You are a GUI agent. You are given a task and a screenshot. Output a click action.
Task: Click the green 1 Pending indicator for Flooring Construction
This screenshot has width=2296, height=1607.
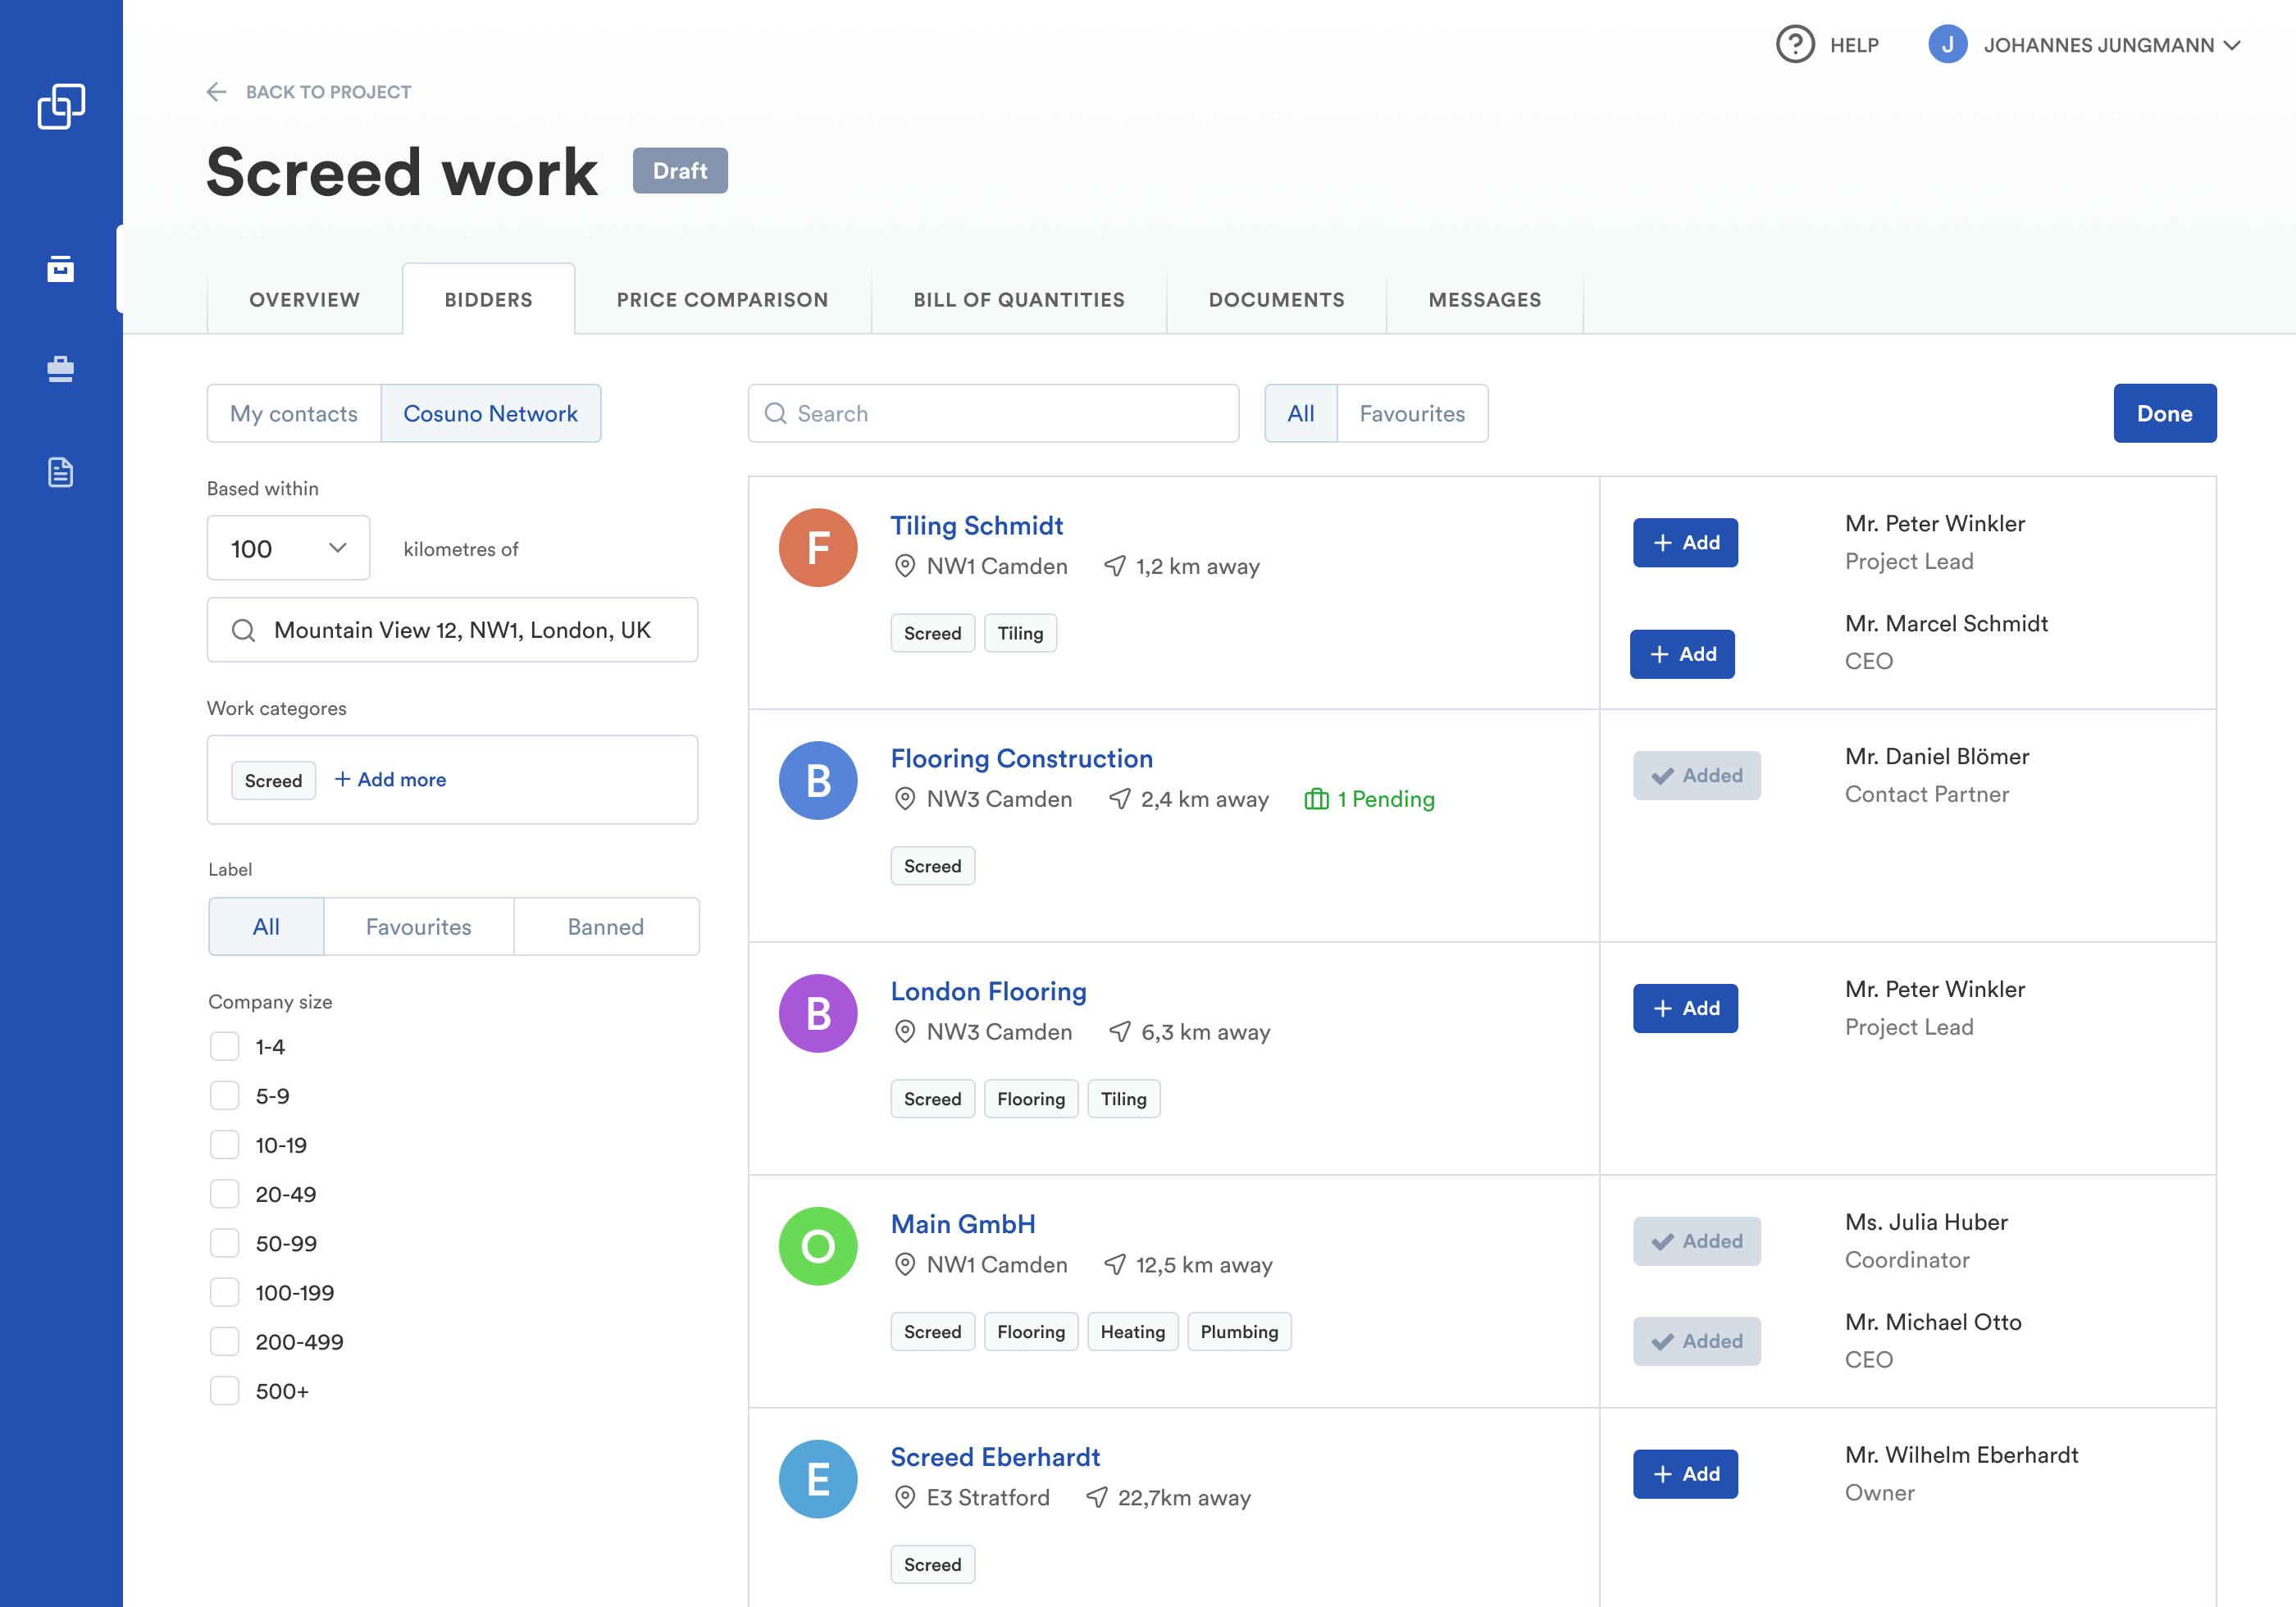(x=1371, y=799)
